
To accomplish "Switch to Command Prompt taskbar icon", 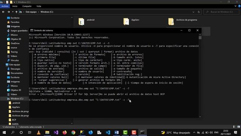I will pyautogui.click(x=142, y=133).
